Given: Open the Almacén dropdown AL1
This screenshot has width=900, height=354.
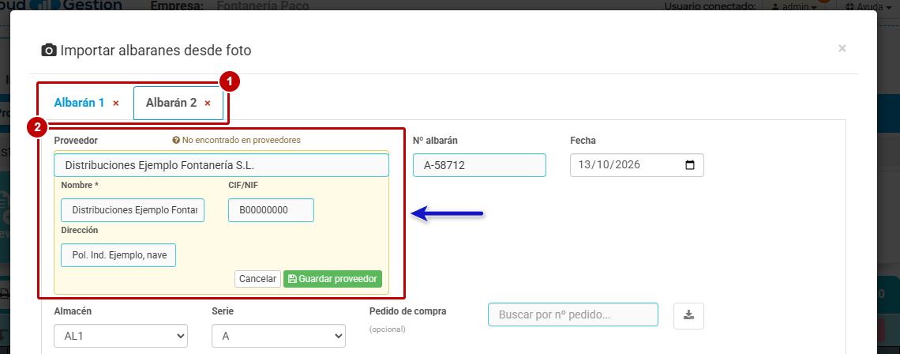Looking at the screenshot, I should tap(121, 336).
